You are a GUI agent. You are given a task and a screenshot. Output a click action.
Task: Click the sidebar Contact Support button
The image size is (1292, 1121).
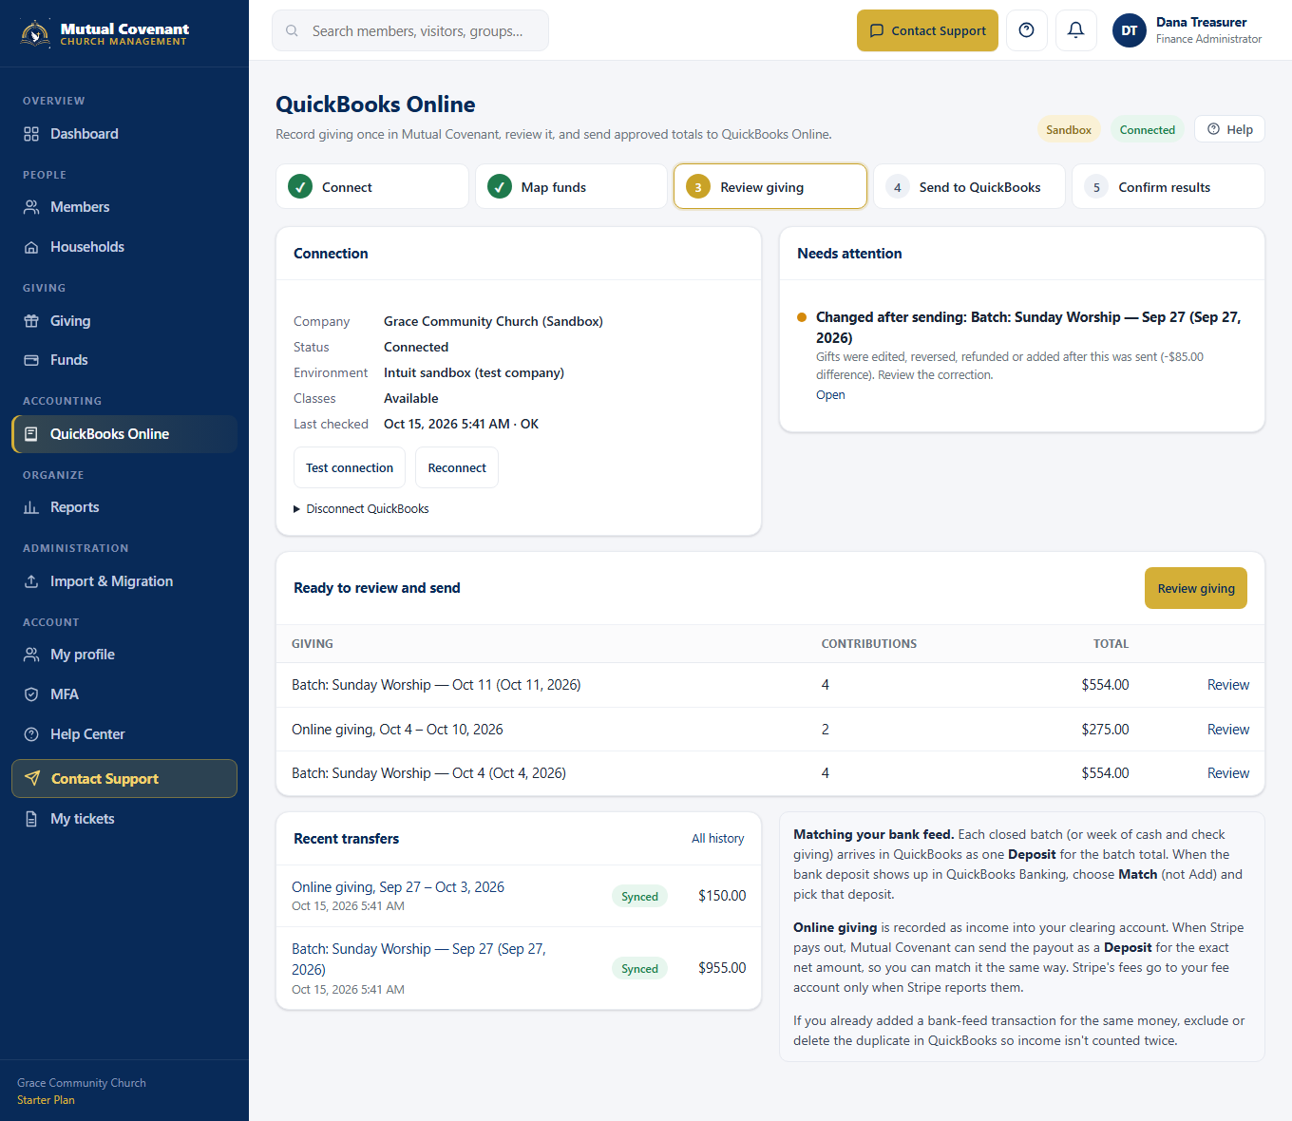coord(124,779)
